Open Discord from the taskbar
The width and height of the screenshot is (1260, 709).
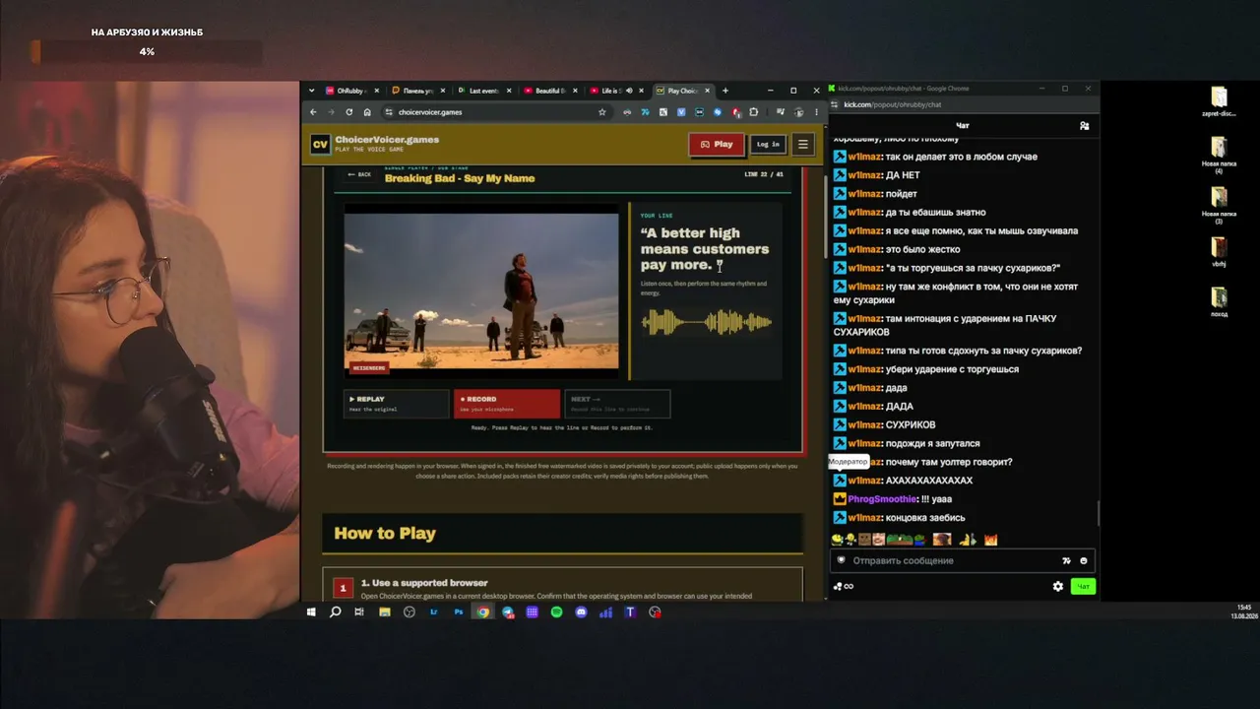pos(581,612)
